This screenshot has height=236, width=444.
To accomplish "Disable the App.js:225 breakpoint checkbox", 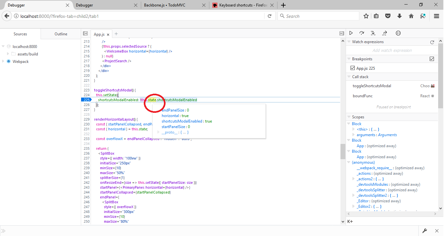I will click(x=352, y=68).
